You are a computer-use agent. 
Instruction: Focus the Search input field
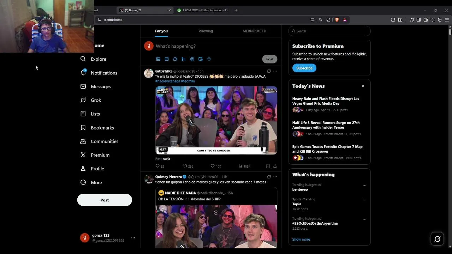pos(329,31)
